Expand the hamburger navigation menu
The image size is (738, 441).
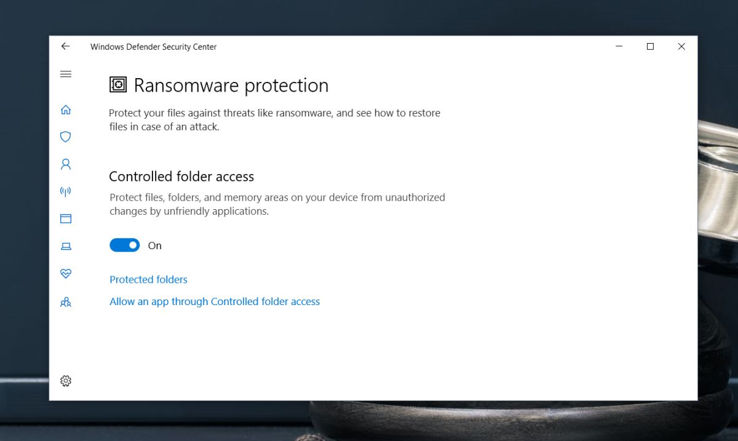point(66,74)
